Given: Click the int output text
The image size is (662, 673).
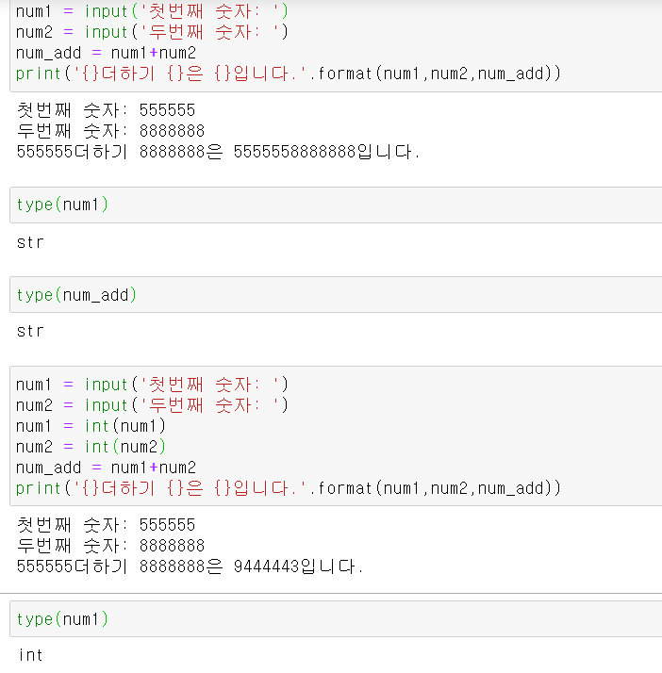Looking at the screenshot, I should [30, 655].
